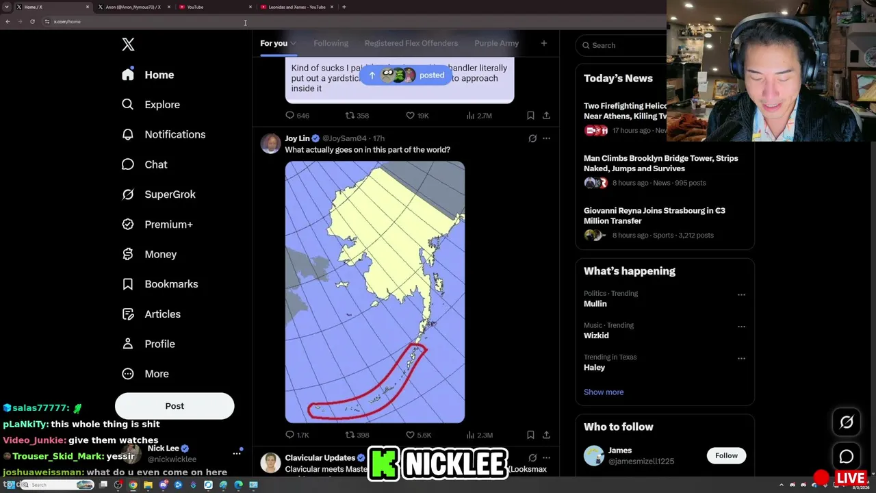Reply to Joy Lin's map post

[x=297, y=435]
